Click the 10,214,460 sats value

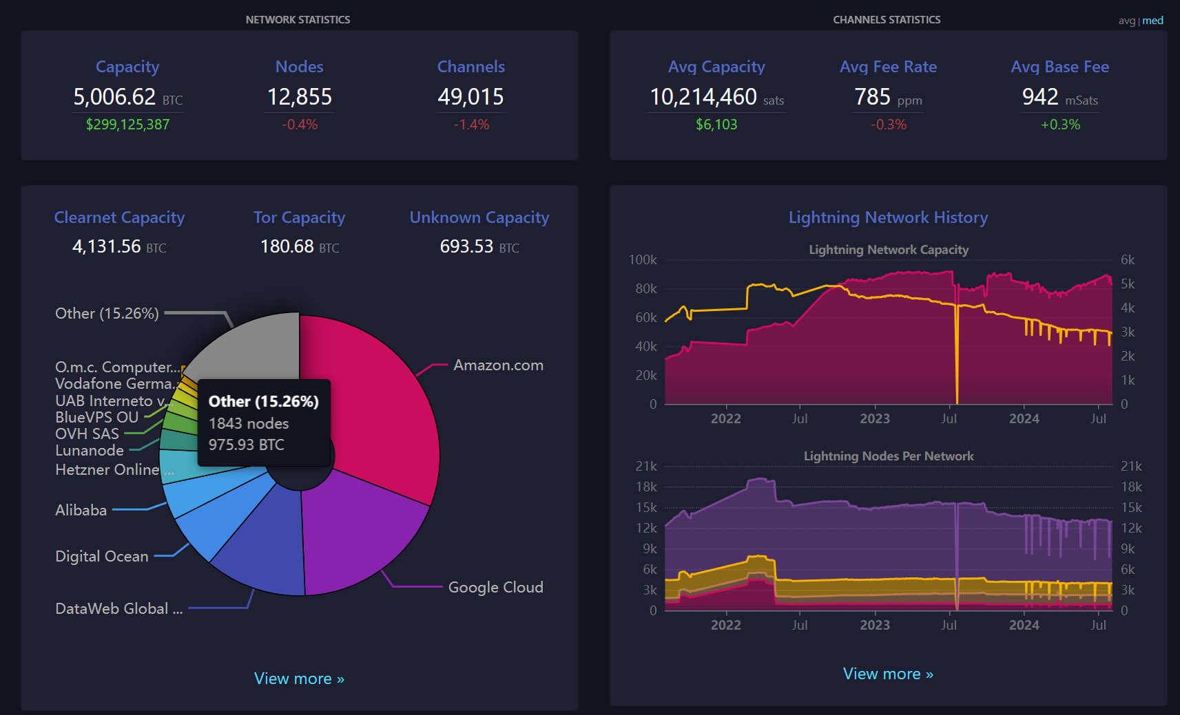(x=716, y=97)
